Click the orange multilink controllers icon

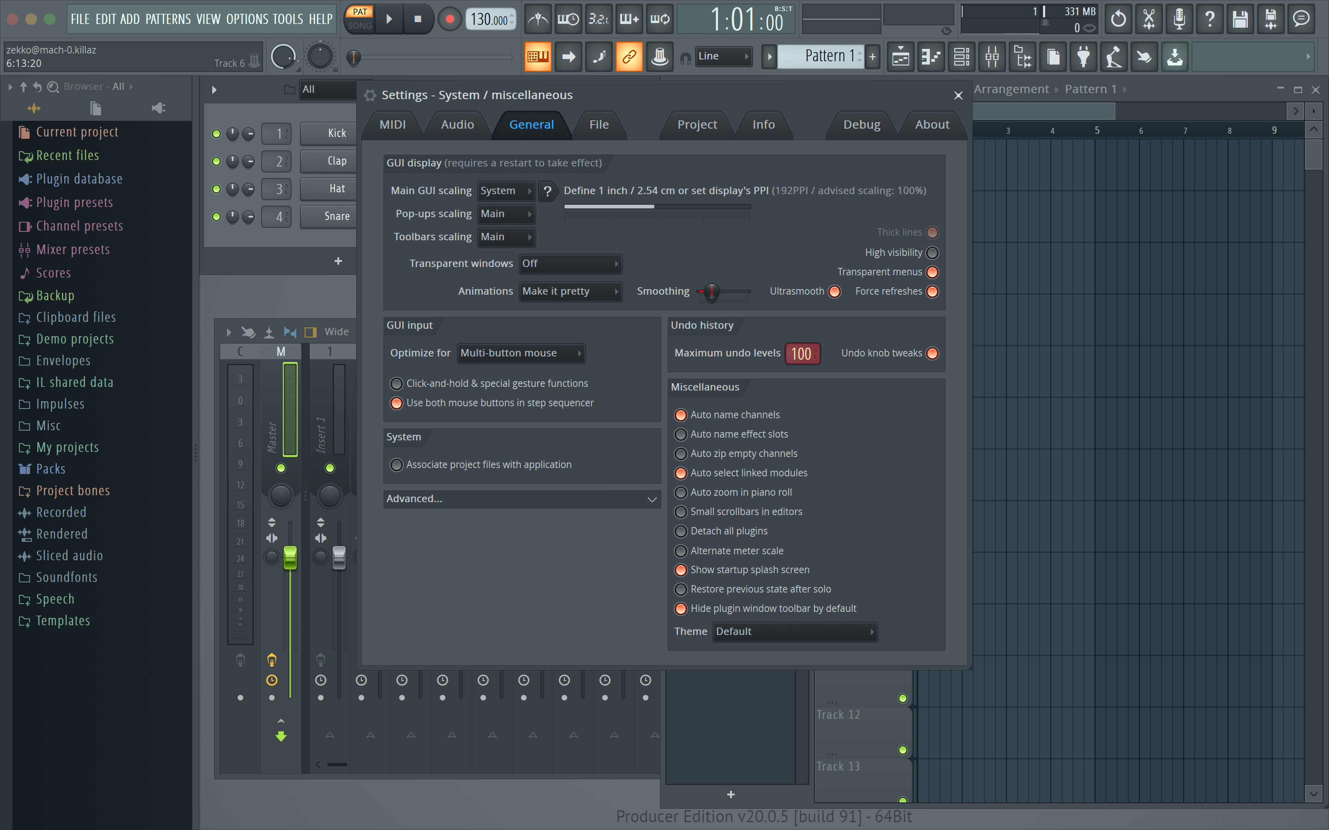pyautogui.click(x=629, y=57)
